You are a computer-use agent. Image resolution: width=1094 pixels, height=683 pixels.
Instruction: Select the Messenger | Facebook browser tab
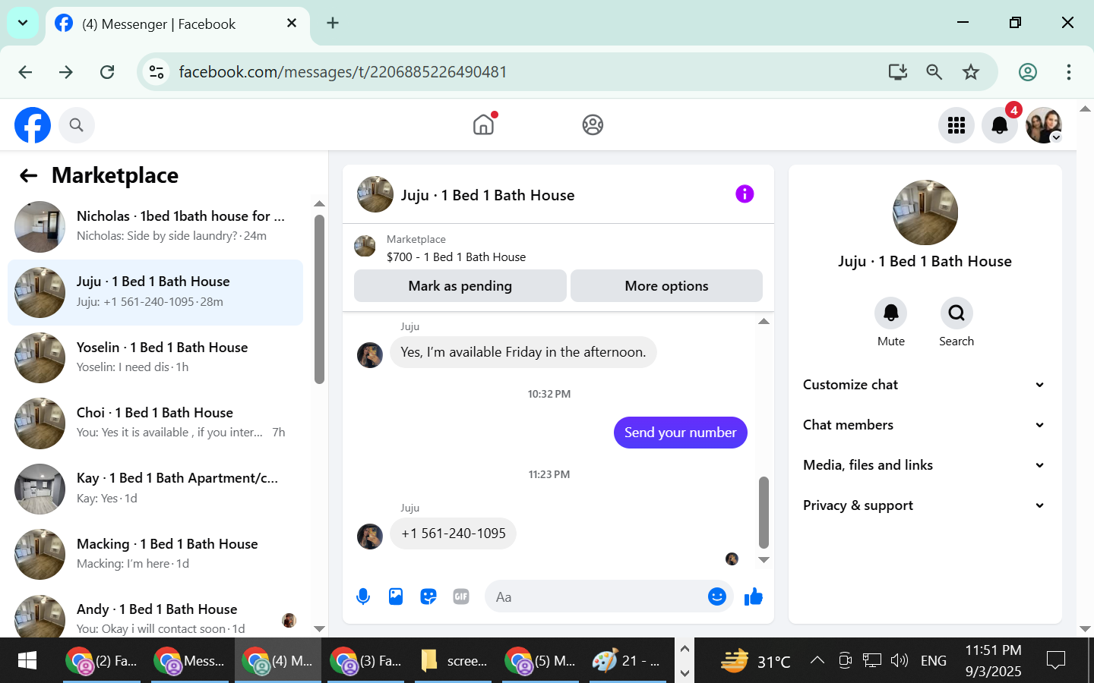click(178, 24)
